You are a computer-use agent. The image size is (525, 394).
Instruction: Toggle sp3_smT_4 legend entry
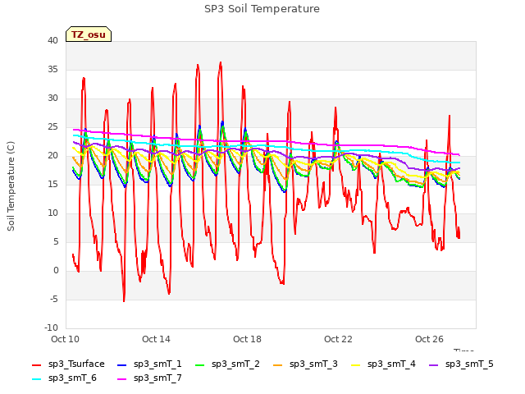coord(383,364)
